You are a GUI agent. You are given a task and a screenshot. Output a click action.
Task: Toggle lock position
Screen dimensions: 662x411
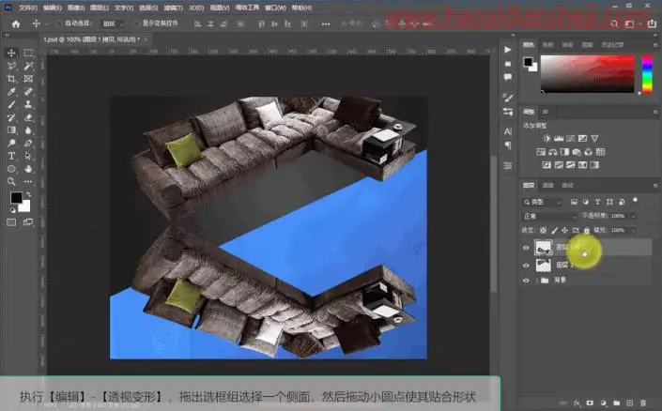pyautogui.click(x=564, y=230)
